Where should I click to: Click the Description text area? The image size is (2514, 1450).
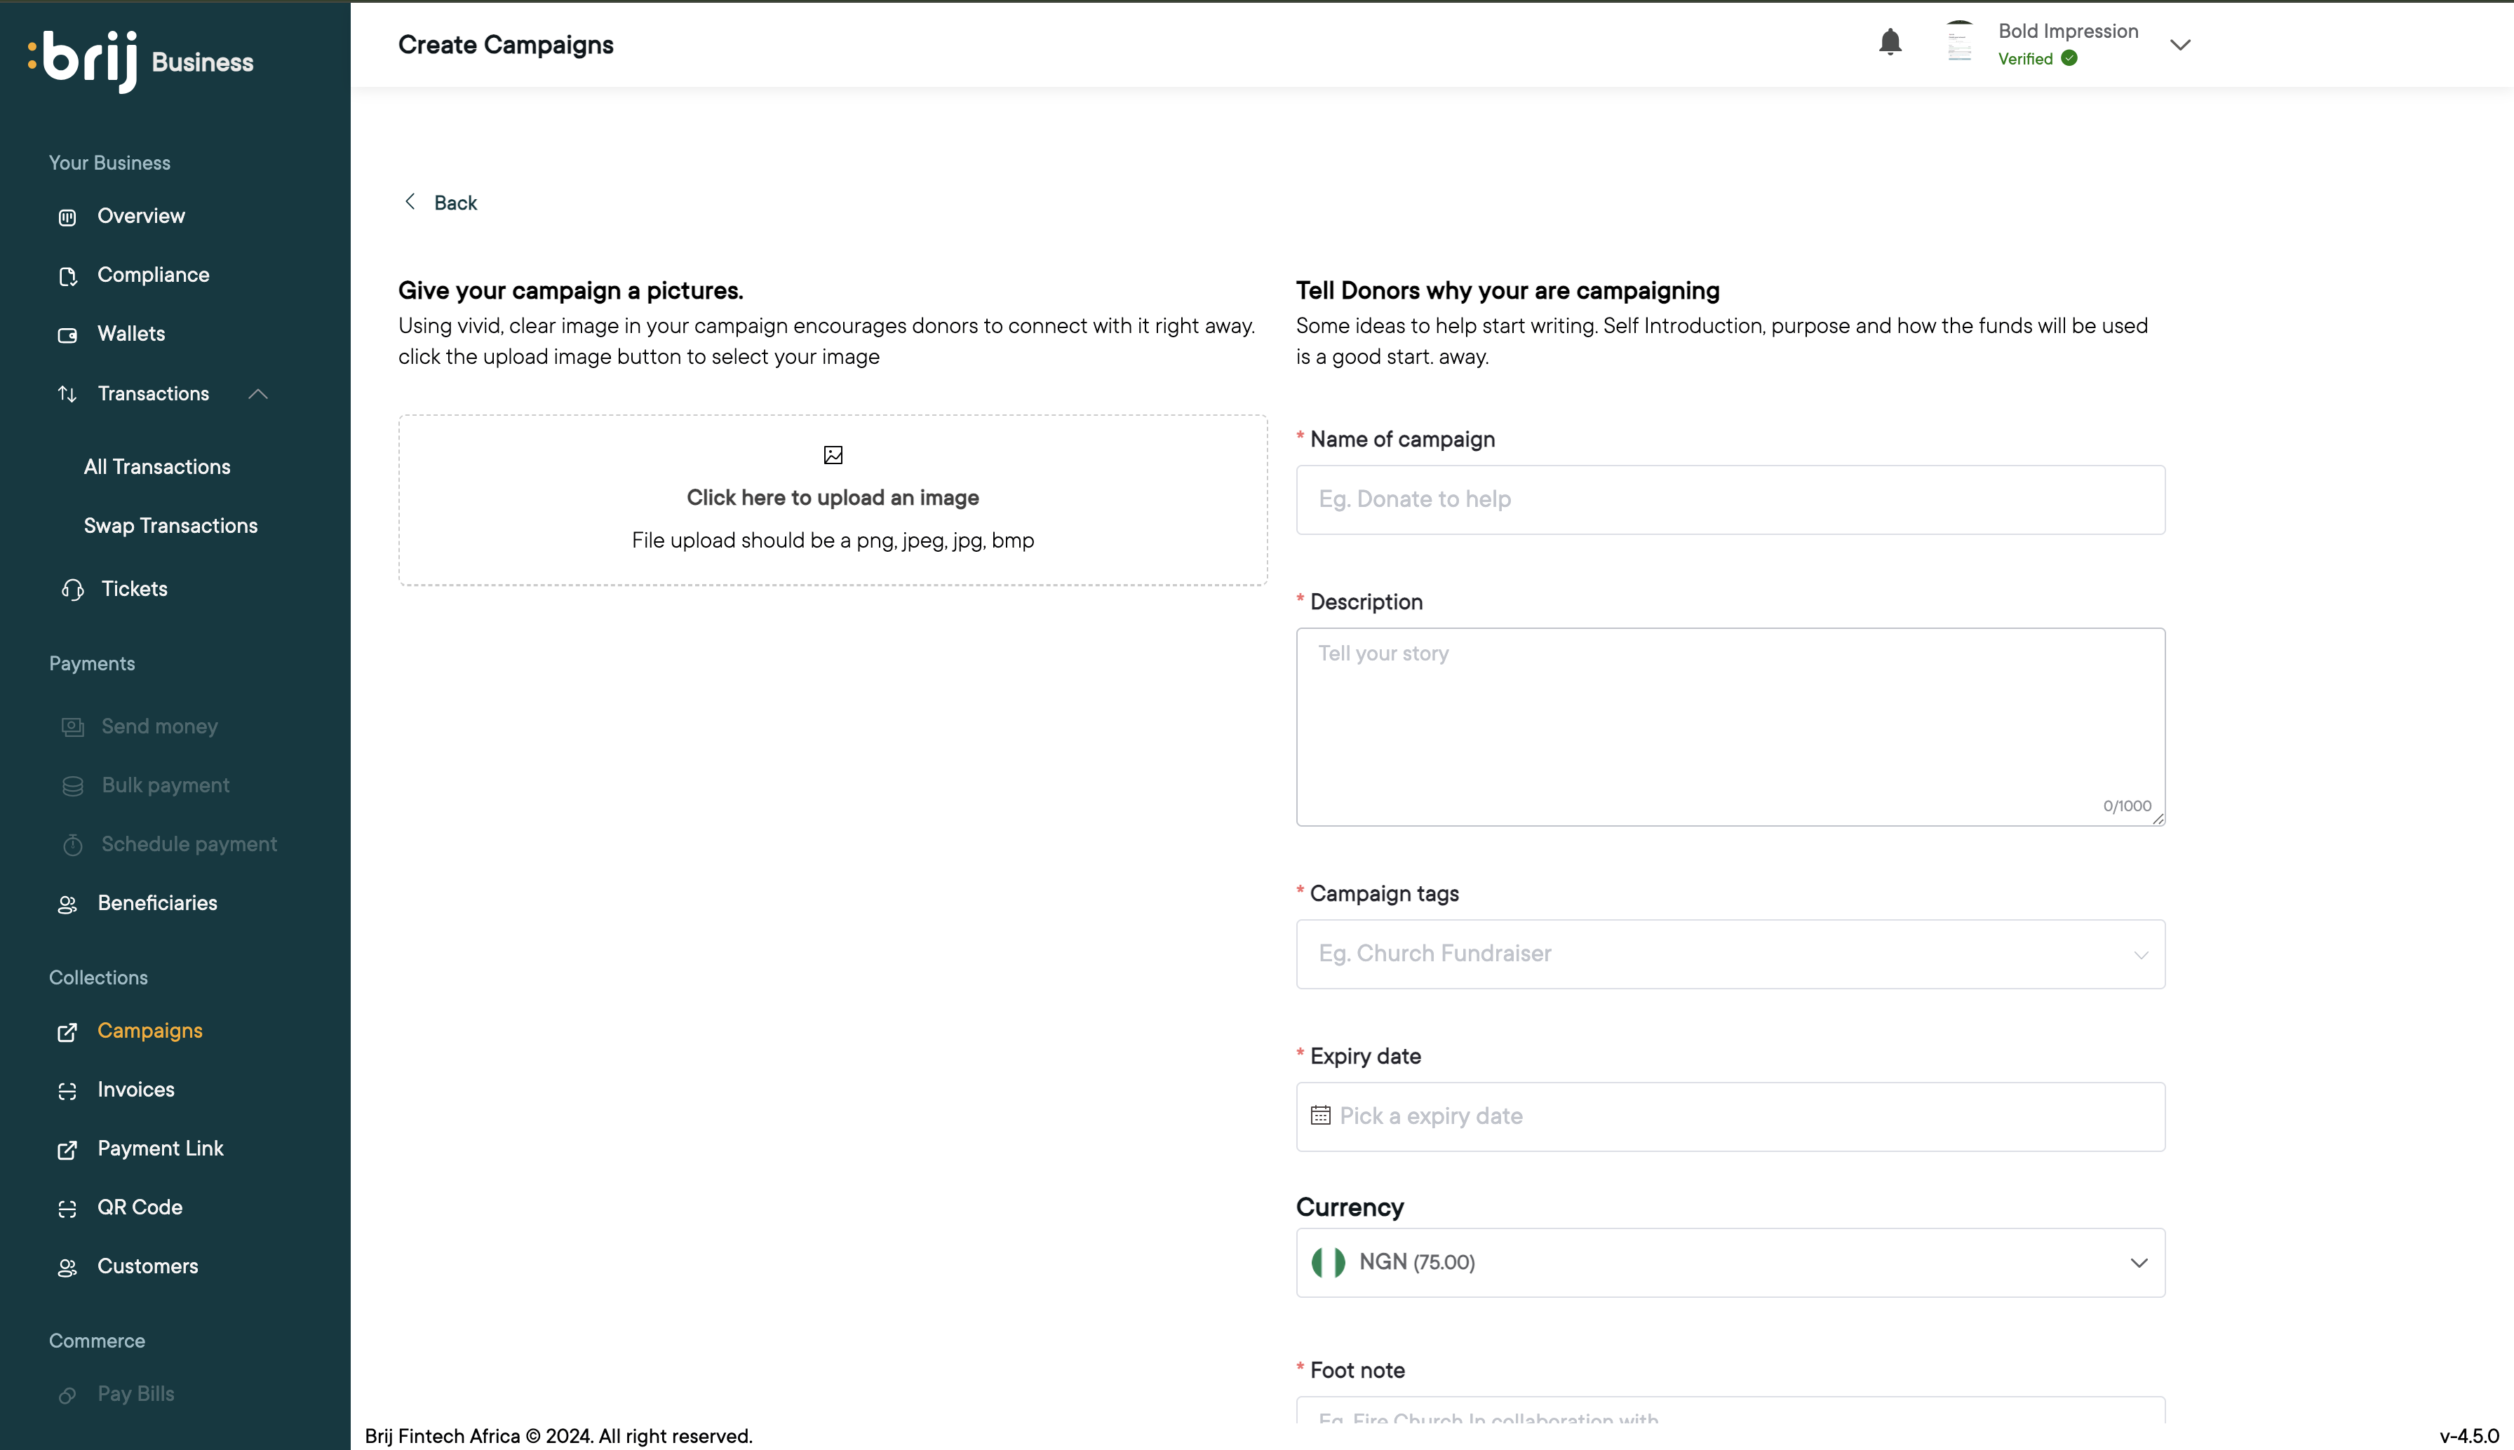[1729, 727]
